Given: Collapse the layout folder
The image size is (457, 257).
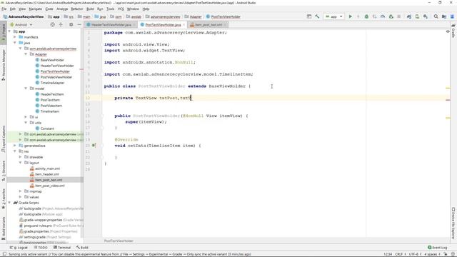Looking at the screenshot, I should tap(21, 163).
